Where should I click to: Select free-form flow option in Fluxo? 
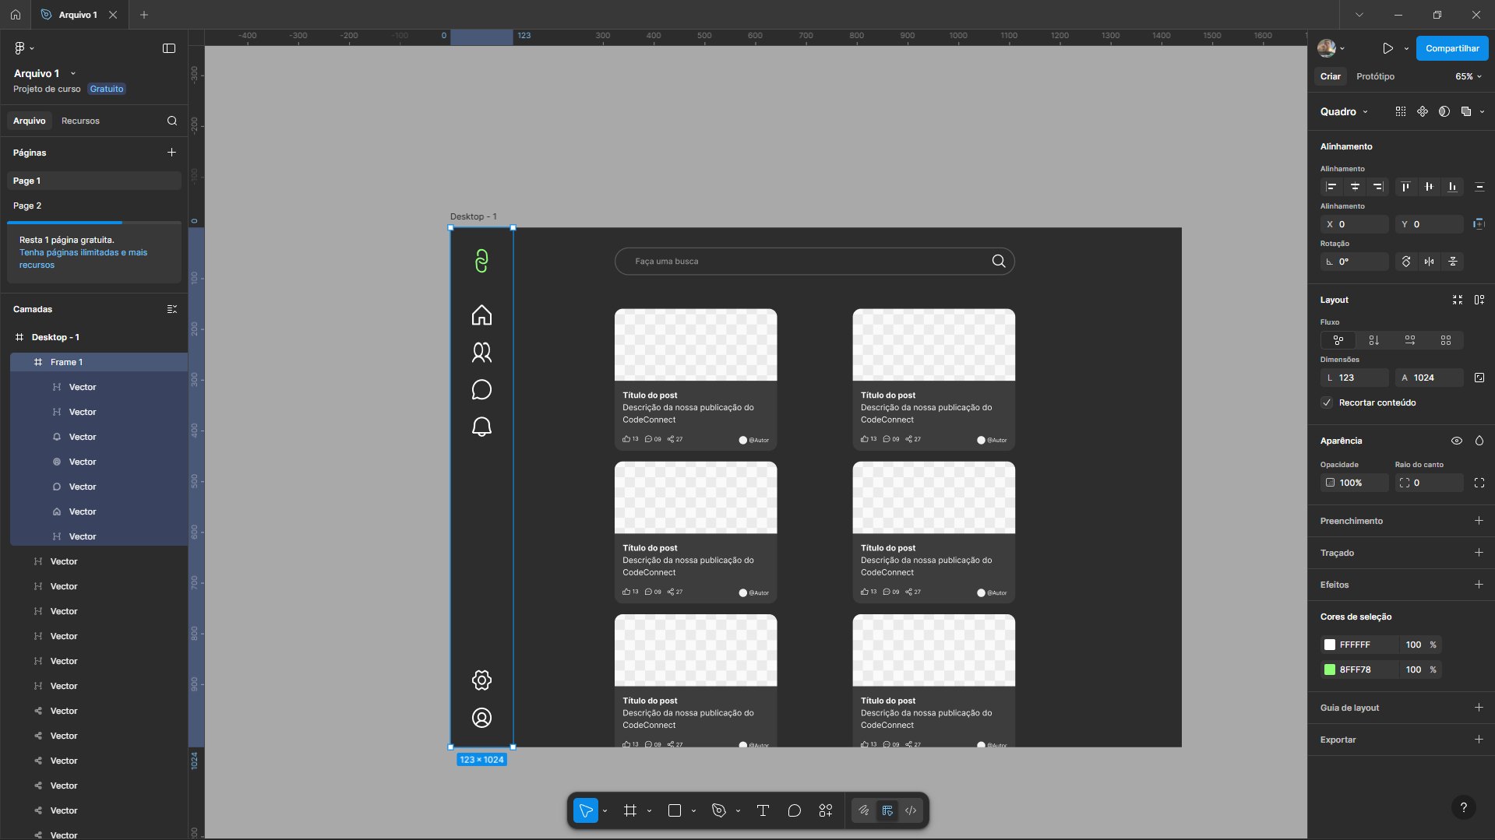click(1338, 340)
